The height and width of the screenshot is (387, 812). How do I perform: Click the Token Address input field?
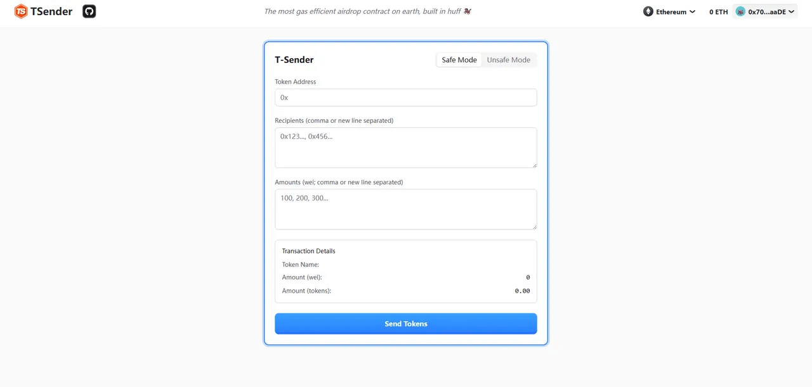coord(405,97)
